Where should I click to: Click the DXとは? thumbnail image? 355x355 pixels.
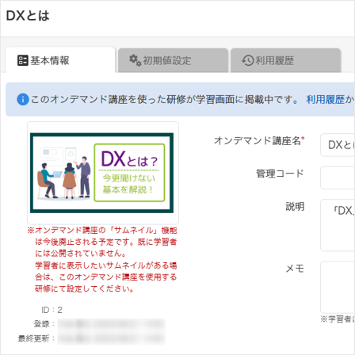[102, 173]
